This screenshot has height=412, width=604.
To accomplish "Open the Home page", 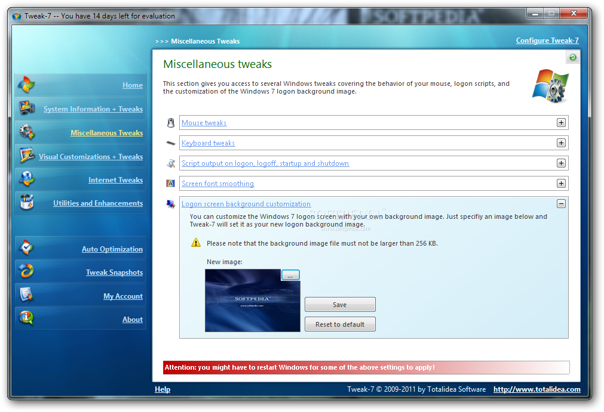I will point(133,85).
